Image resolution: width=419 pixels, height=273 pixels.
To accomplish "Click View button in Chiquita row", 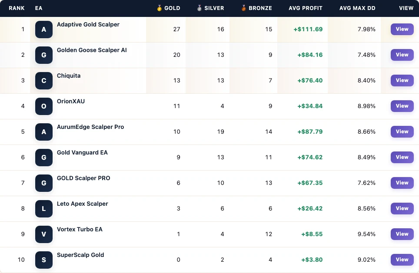I will [x=402, y=80].
